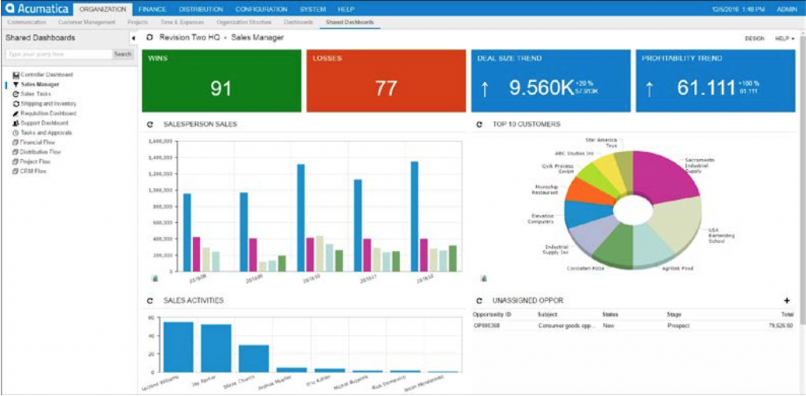Click the Sales Tasks refresh-style icon
Screen dimensions: 806x396
click(x=16, y=94)
